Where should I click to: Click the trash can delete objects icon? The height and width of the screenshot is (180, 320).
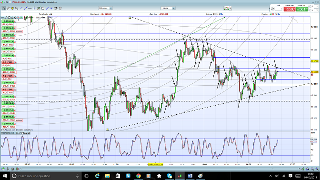point(60,8)
